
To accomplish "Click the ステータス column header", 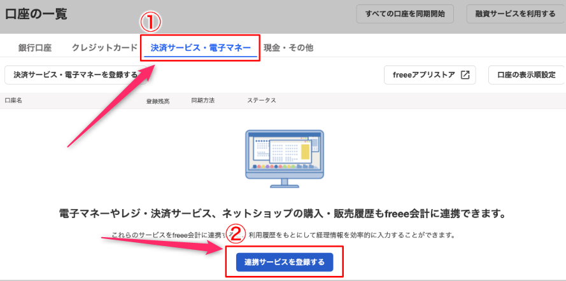I will 262,101.
